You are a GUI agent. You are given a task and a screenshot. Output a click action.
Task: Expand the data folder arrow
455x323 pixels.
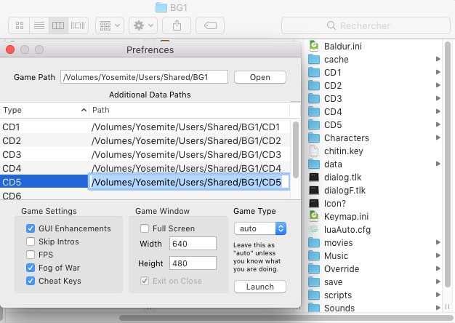point(438,164)
